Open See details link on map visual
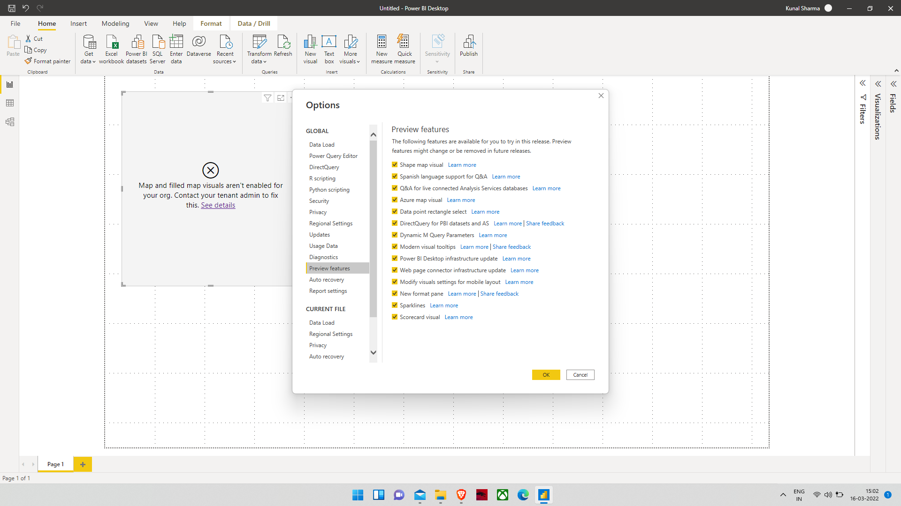Screen dimensions: 901x506 (x=218, y=205)
